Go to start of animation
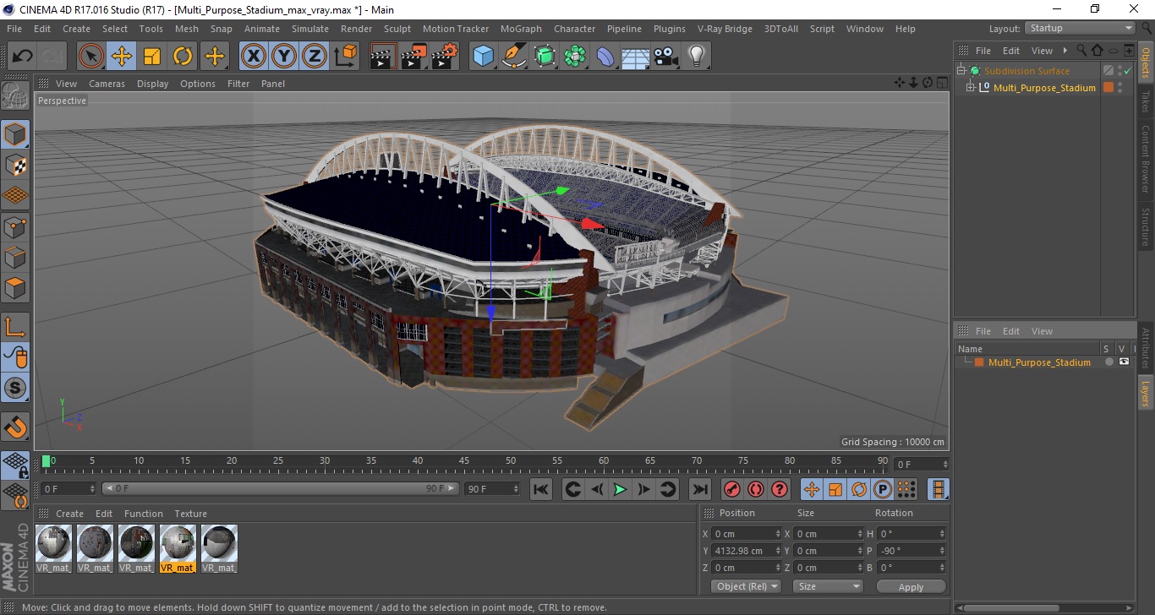Viewport: 1155px width, 615px height. 541,489
